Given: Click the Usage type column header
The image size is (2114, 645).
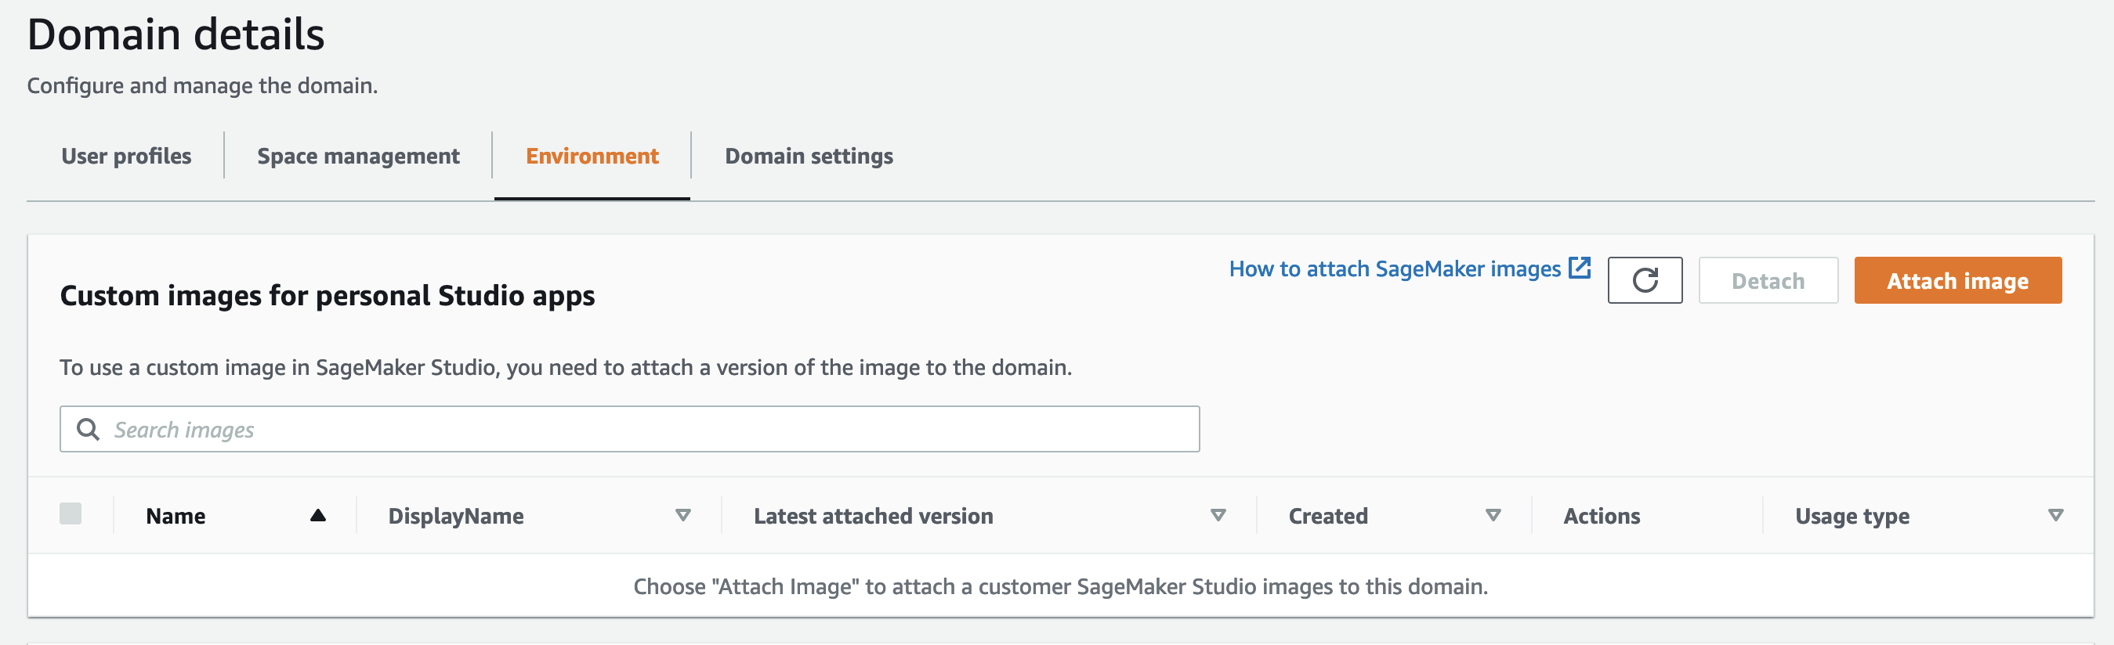Looking at the screenshot, I should coord(1852,517).
